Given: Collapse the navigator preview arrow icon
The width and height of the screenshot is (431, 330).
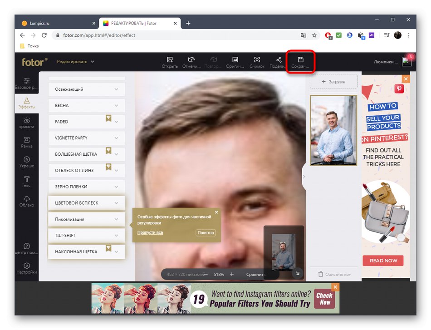Looking at the screenshot, I should (298, 273).
